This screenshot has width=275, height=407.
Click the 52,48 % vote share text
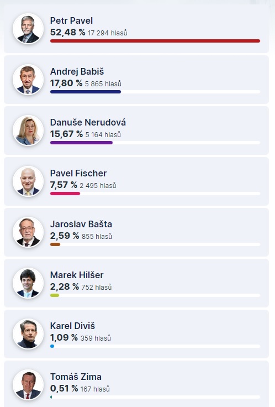click(68, 32)
